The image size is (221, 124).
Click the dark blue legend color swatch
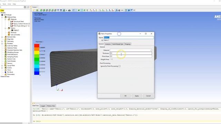click(x=37, y=73)
